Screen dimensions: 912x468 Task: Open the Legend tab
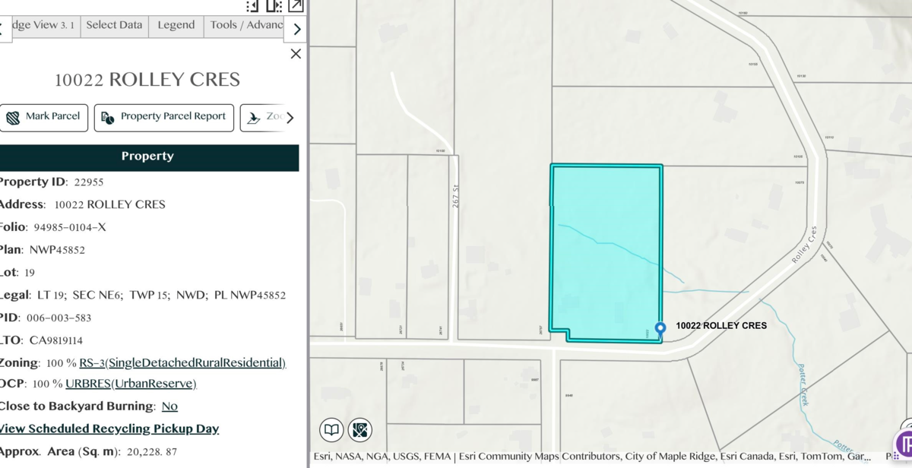(x=176, y=25)
